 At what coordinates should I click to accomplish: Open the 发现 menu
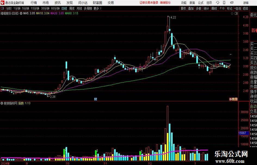[x=70, y=3]
